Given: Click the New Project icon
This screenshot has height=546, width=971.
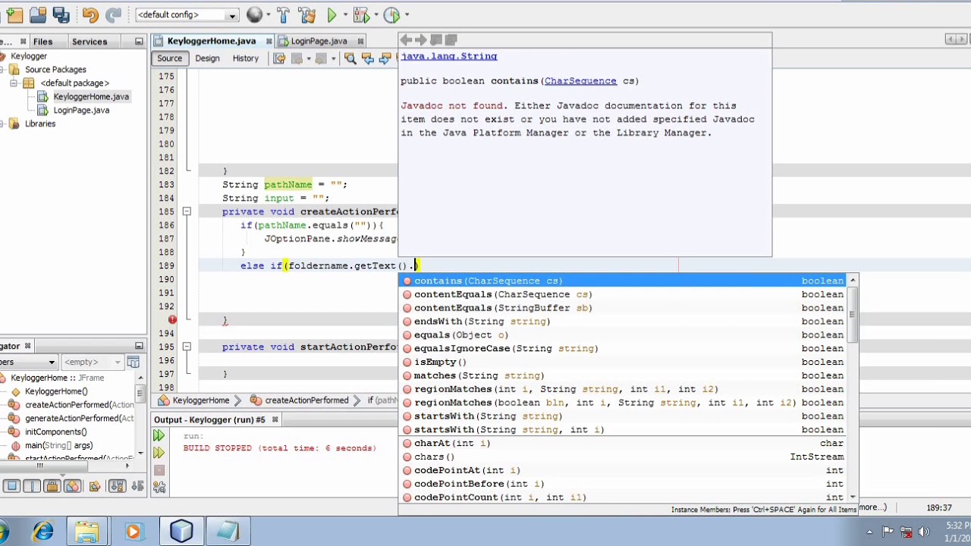Looking at the screenshot, I should pyautogui.click(x=14, y=14).
